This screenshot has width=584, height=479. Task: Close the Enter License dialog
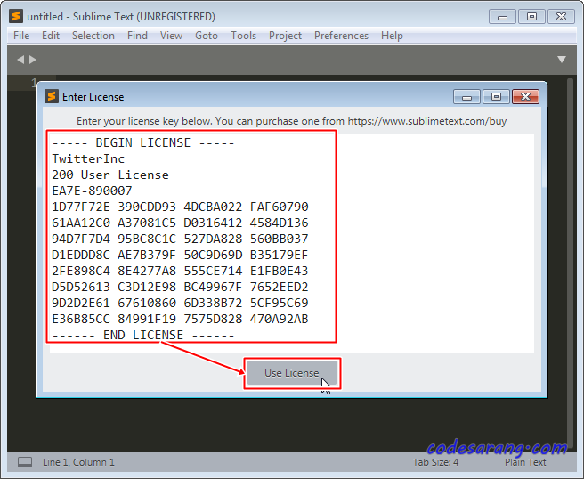click(525, 97)
